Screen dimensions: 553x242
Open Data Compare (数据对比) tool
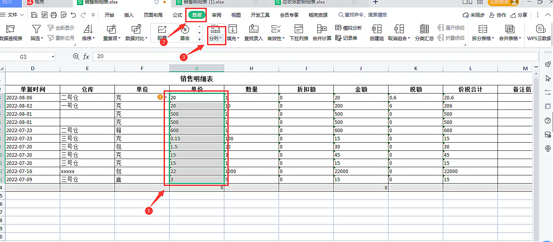point(136,33)
